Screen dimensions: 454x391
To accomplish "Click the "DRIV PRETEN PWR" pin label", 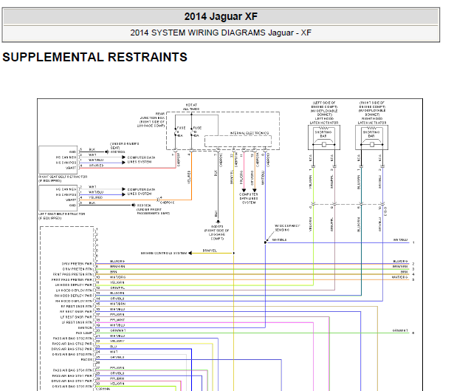I will pos(77,264).
